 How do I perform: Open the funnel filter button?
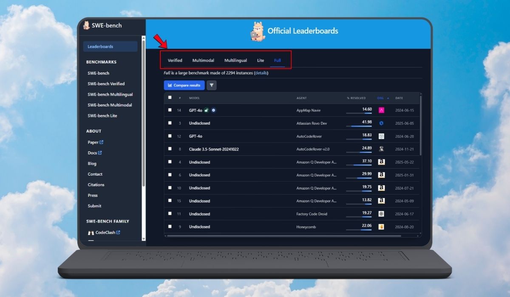212,85
